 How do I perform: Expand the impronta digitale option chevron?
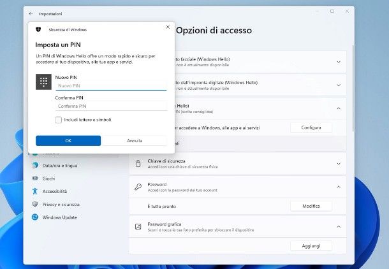(339, 85)
